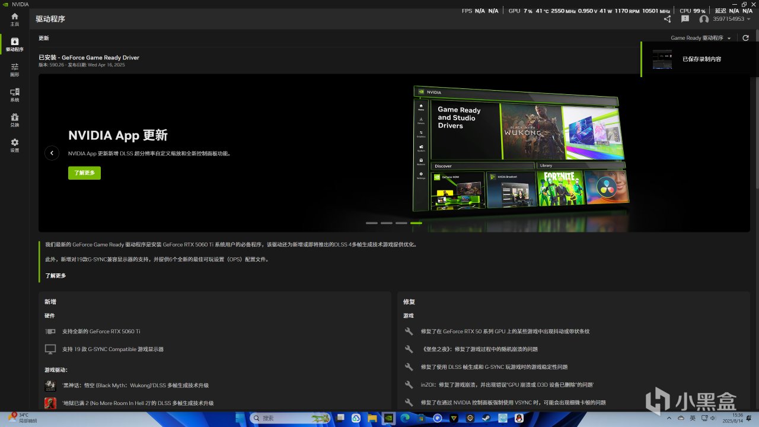The height and width of the screenshot is (427, 759).
Task: Open the 已保存录制内容 recording thumbnail
Action: pos(662,59)
